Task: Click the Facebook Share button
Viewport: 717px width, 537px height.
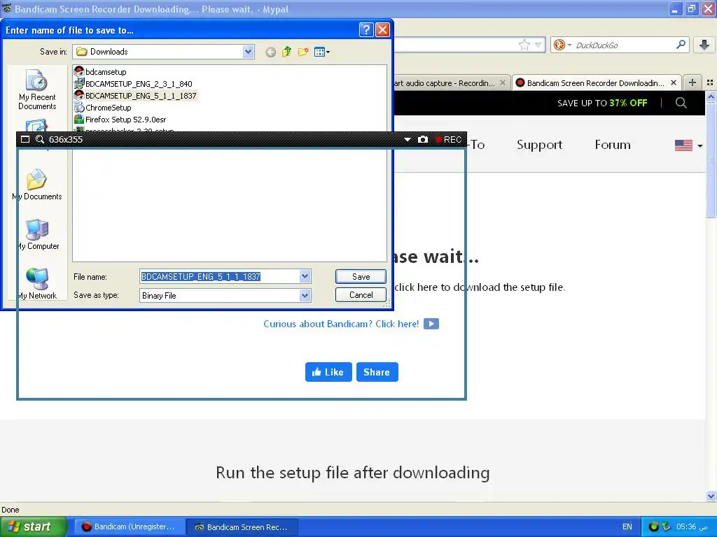Action: pos(377,372)
